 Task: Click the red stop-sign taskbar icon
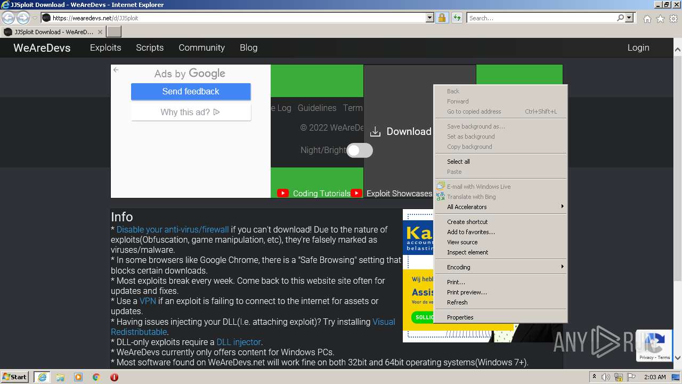114,377
